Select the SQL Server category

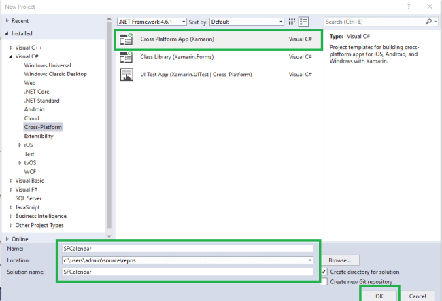point(29,198)
